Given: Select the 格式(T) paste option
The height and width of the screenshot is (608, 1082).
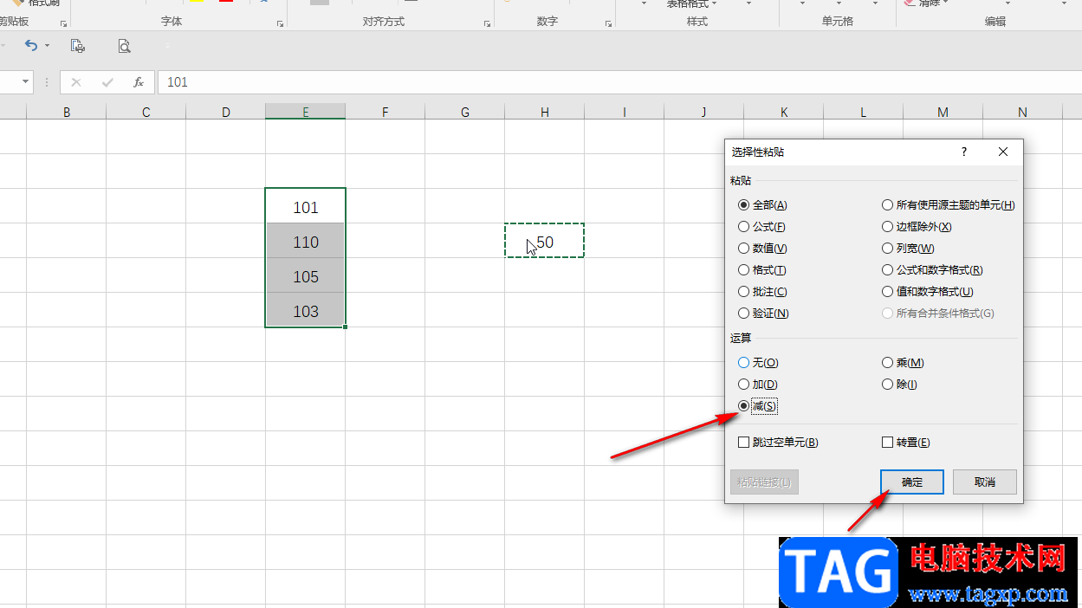Looking at the screenshot, I should point(761,270).
